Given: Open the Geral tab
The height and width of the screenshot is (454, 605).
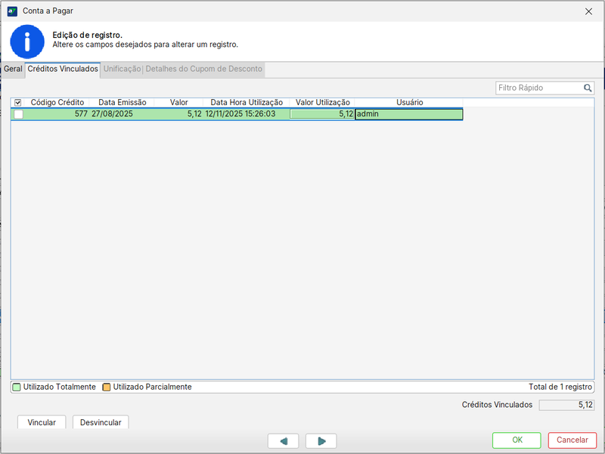Looking at the screenshot, I should coord(13,69).
